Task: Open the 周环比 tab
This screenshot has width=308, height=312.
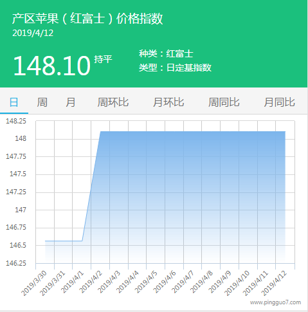Action: (x=113, y=102)
